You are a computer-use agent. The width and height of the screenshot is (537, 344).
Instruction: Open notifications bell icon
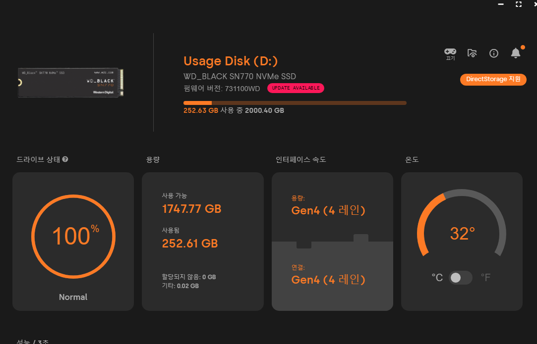515,53
